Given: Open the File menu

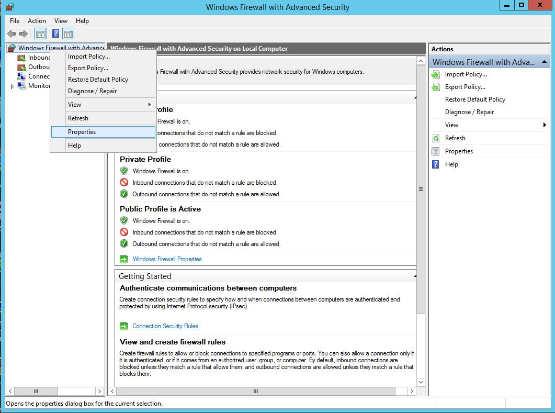Looking at the screenshot, I should click(15, 21).
